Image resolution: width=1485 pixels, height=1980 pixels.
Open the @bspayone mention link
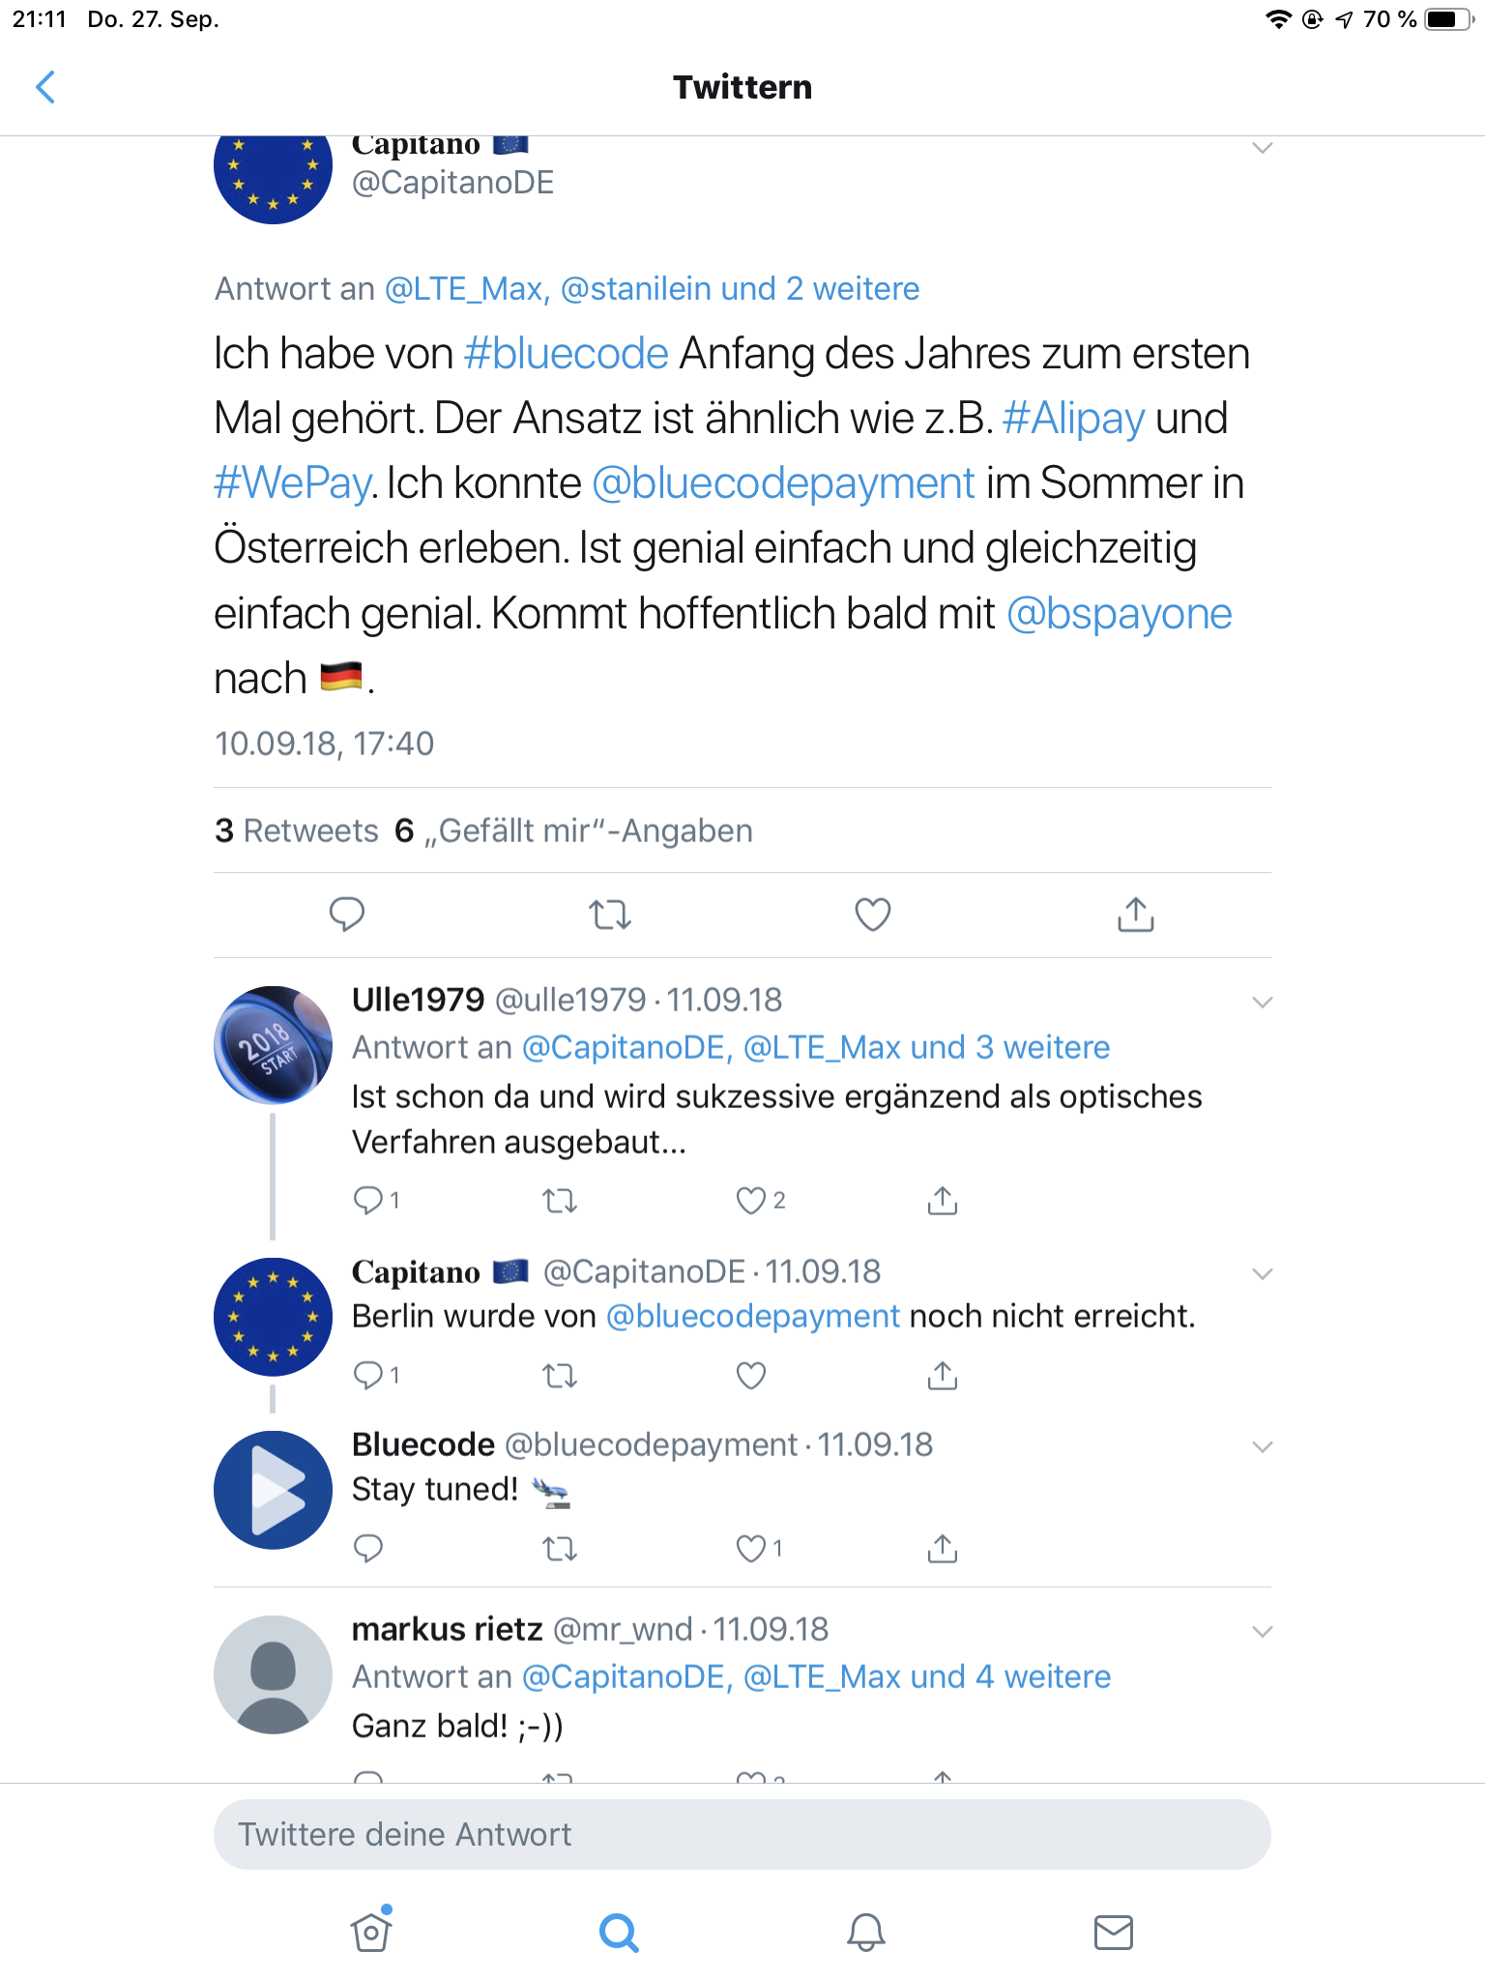(1120, 614)
